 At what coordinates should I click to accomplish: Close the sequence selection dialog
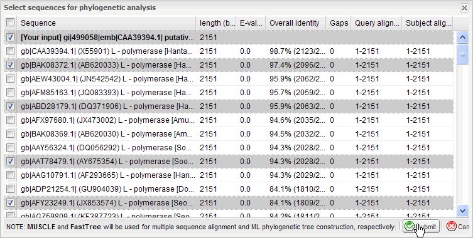tap(464, 8)
